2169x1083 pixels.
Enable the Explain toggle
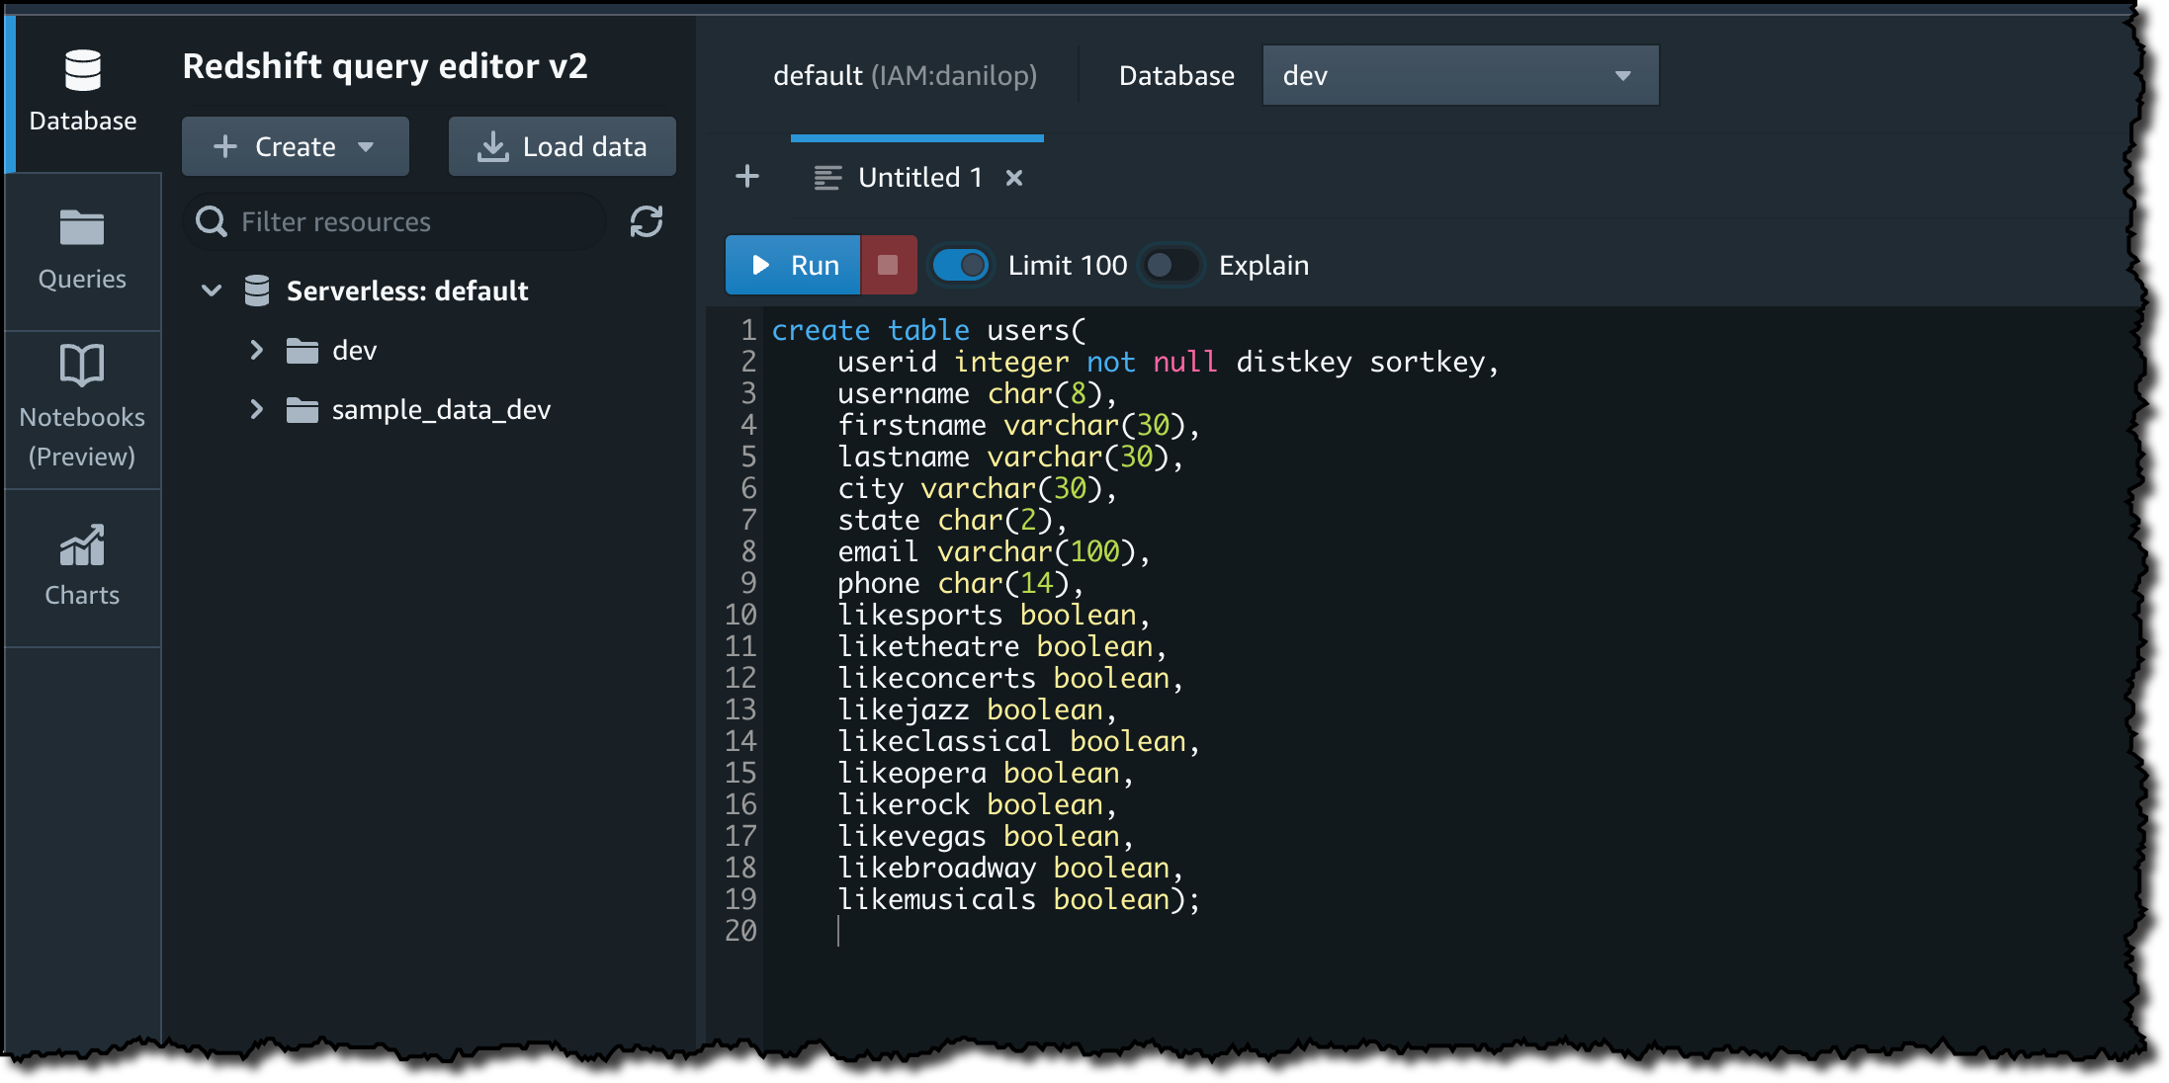(x=1171, y=265)
